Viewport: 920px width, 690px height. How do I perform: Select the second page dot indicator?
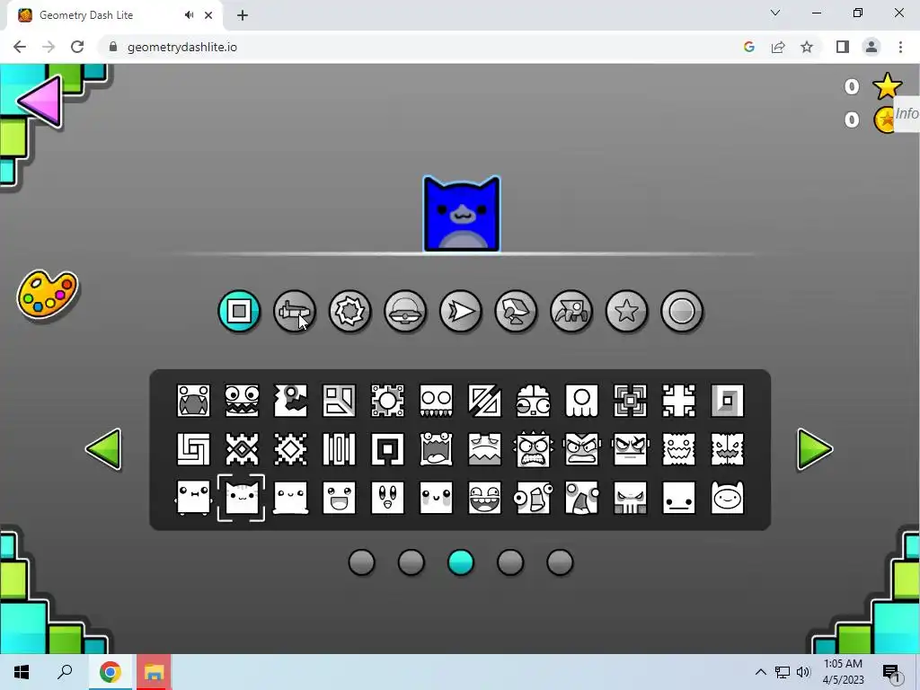pos(411,562)
